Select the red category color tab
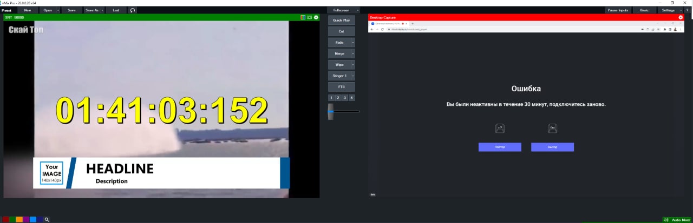This screenshot has height=223, width=693. pyautogui.click(x=5, y=220)
